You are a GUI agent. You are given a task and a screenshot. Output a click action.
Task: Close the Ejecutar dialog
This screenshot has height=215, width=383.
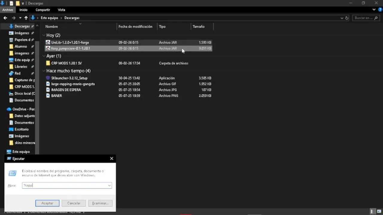[112, 159]
